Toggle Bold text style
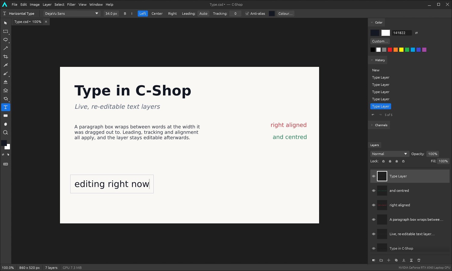 (125, 14)
